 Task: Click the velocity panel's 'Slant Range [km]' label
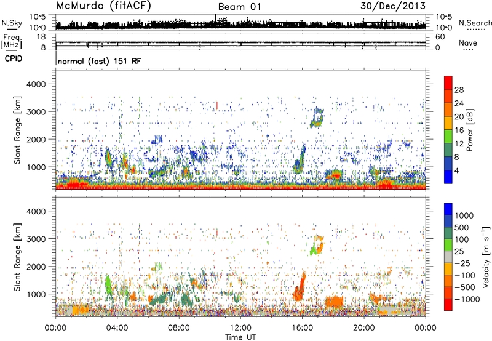click(x=17, y=257)
